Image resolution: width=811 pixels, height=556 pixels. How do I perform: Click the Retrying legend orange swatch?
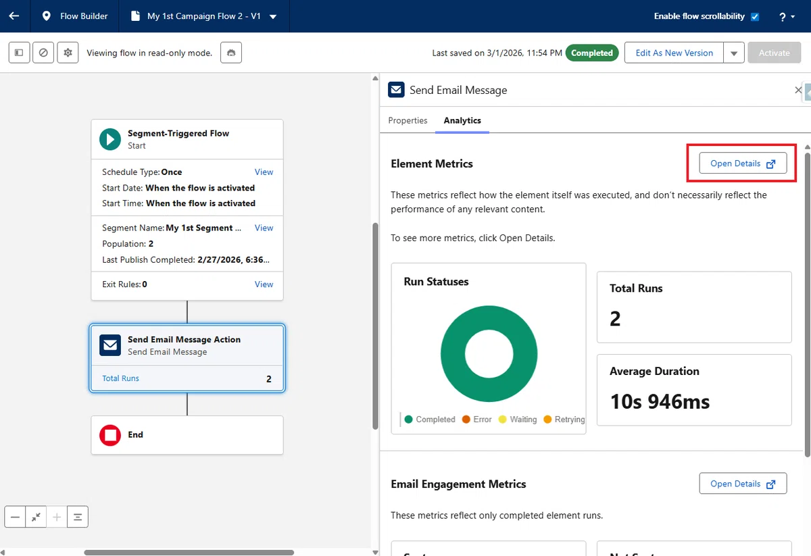coord(547,420)
